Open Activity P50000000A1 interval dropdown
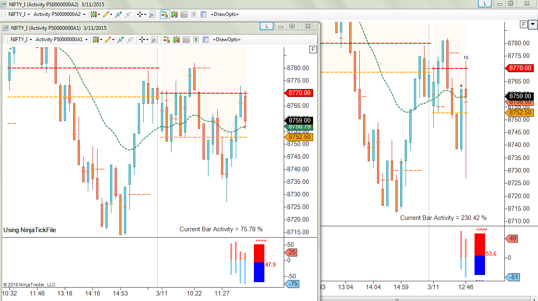The height and width of the screenshot is (301, 538). point(61,39)
